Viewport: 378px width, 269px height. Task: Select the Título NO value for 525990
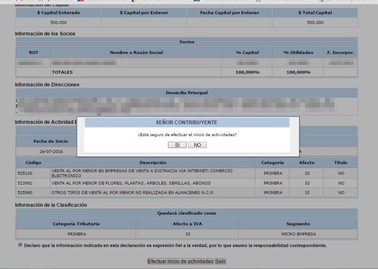point(341,193)
